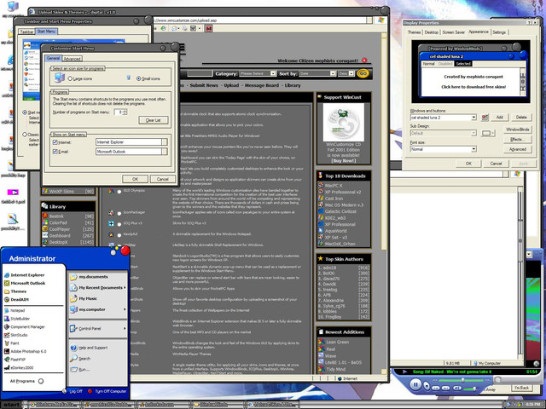Open the Desktop tab in Display Properties
This screenshot has width=546, height=409.
[x=431, y=32]
